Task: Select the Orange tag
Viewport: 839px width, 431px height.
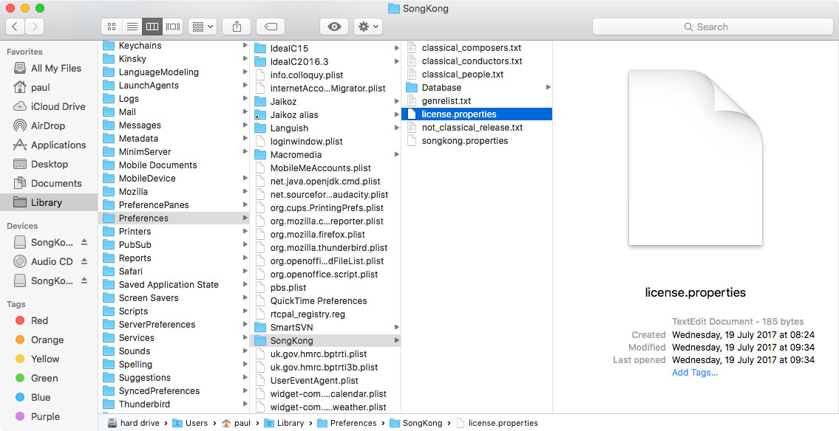Action: point(49,339)
